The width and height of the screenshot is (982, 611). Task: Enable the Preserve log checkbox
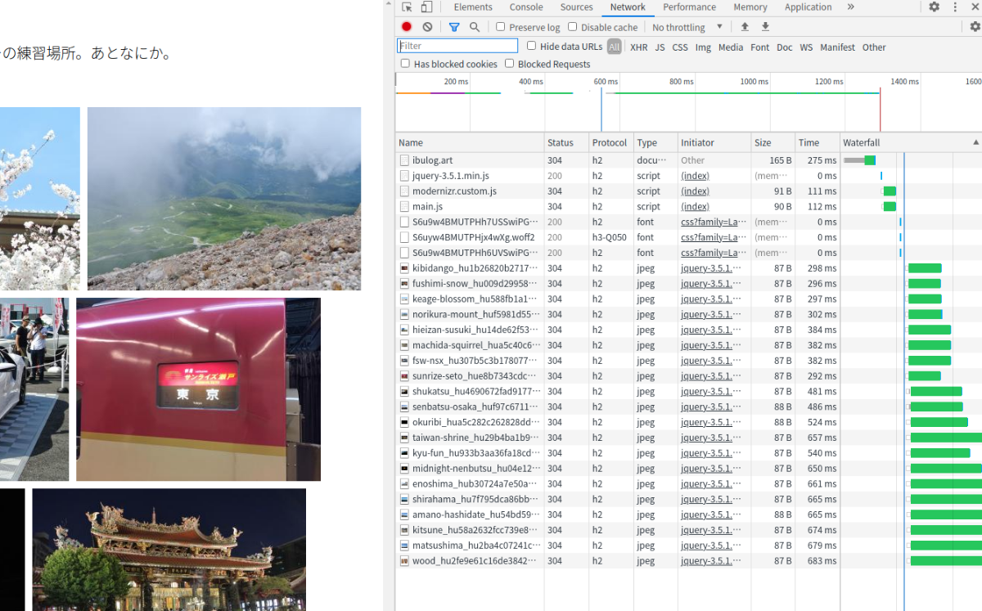pos(501,27)
